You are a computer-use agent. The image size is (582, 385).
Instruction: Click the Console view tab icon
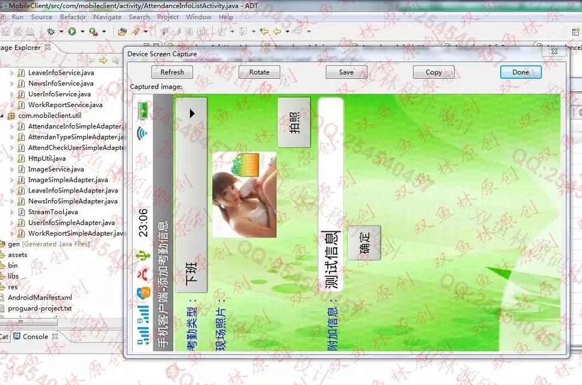pos(17,337)
